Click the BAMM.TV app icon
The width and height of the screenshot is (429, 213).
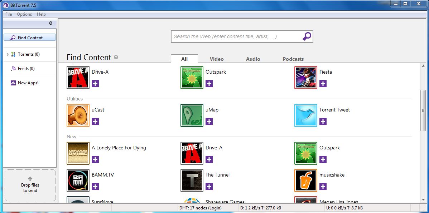tap(78, 180)
